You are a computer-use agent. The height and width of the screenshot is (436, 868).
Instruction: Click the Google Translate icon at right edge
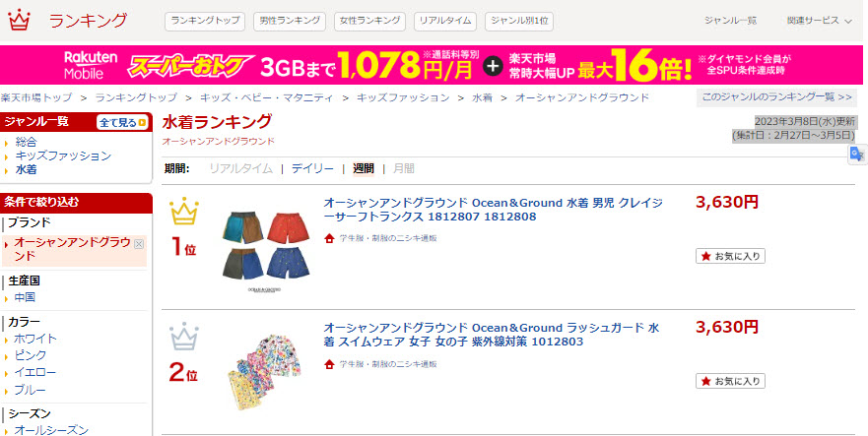[x=857, y=155]
